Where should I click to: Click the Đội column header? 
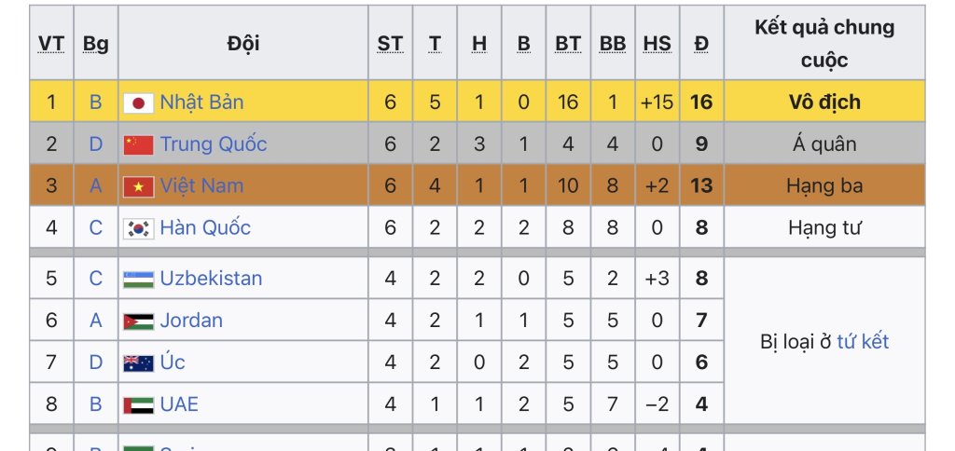[x=243, y=44]
